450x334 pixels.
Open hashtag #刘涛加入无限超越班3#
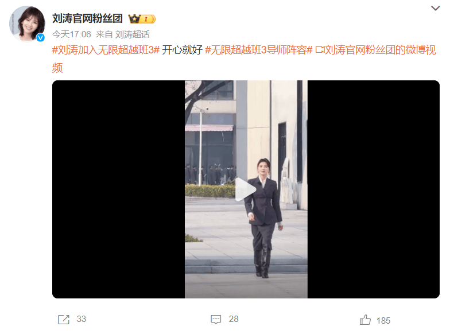[x=106, y=50]
